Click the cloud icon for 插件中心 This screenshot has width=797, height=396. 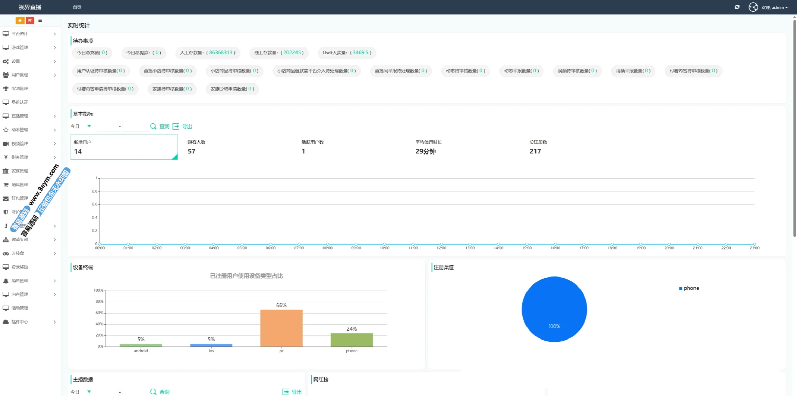click(x=6, y=322)
